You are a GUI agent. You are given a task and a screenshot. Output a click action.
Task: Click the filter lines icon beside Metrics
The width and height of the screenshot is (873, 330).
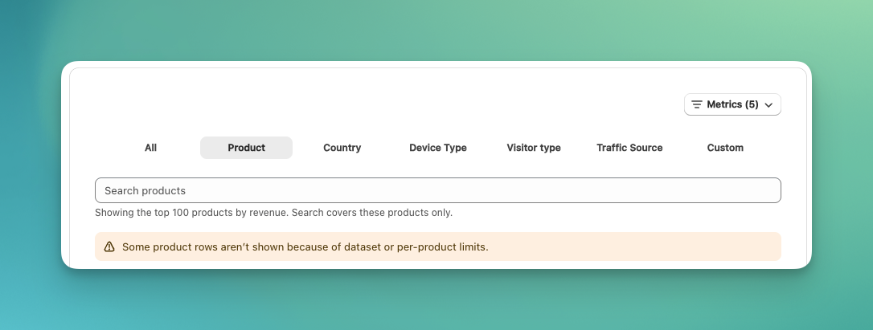[x=696, y=104]
